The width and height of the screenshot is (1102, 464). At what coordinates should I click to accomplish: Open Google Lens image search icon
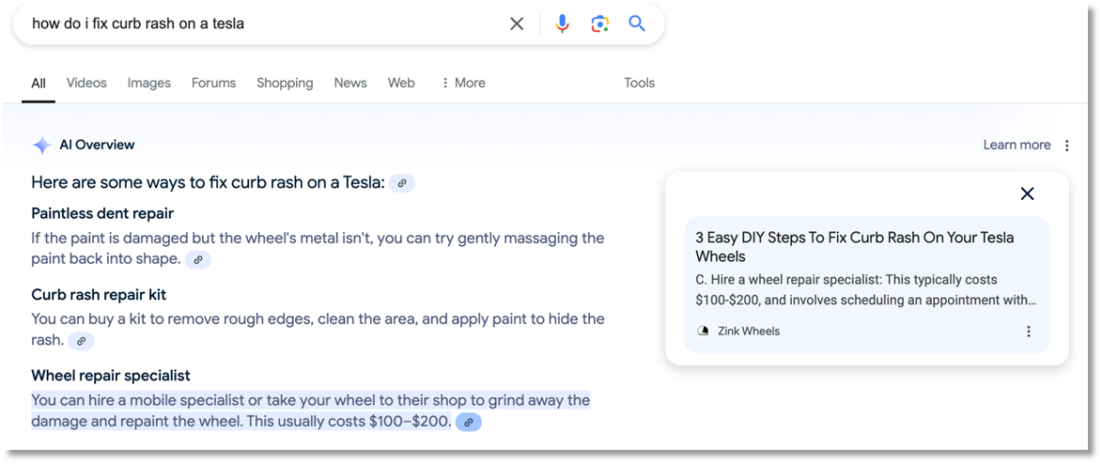pyautogui.click(x=599, y=23)
